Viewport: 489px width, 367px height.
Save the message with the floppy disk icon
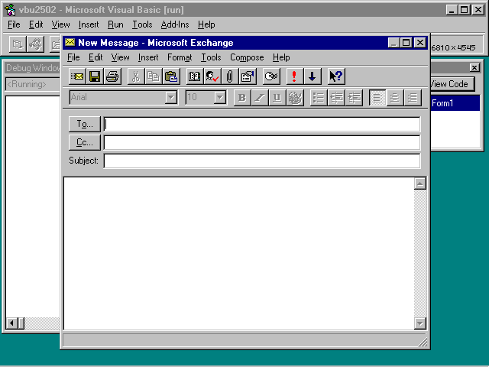pos(95,76)
